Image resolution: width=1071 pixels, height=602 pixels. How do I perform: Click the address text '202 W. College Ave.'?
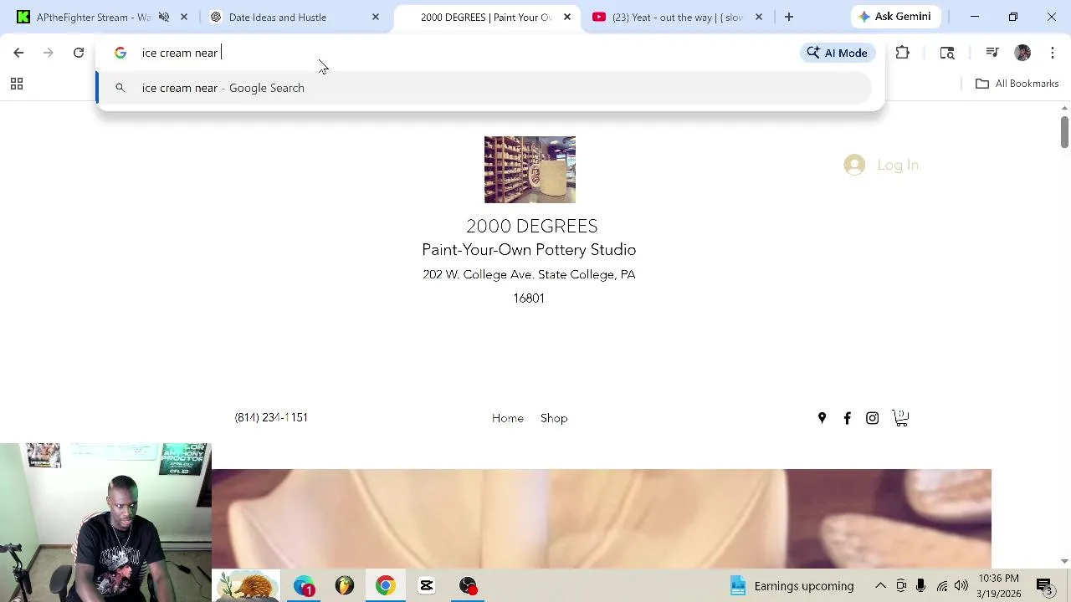pos(479,274)
